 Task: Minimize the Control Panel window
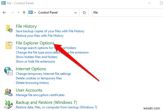(149, 3)
